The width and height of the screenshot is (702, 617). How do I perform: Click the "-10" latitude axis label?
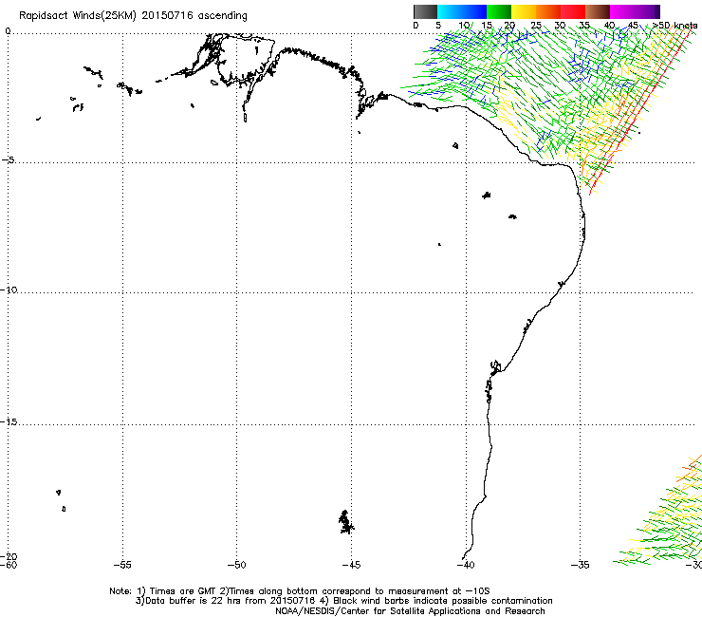point(9,290)
